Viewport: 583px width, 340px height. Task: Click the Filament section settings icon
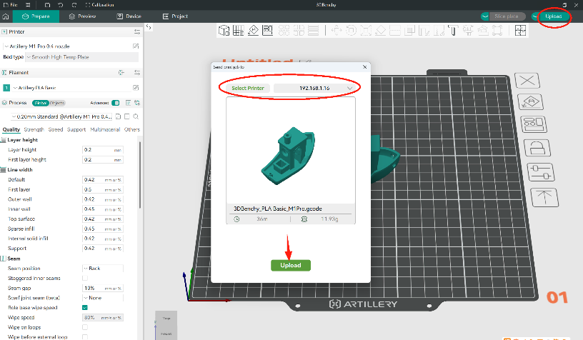[137, 72]
